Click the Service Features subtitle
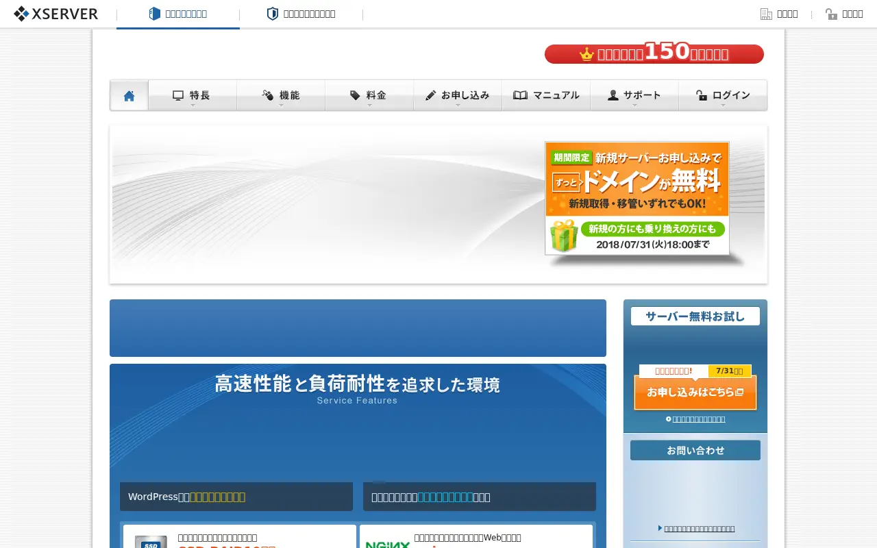This screenshot has width=877, height=548. click(x=357, y=401)
